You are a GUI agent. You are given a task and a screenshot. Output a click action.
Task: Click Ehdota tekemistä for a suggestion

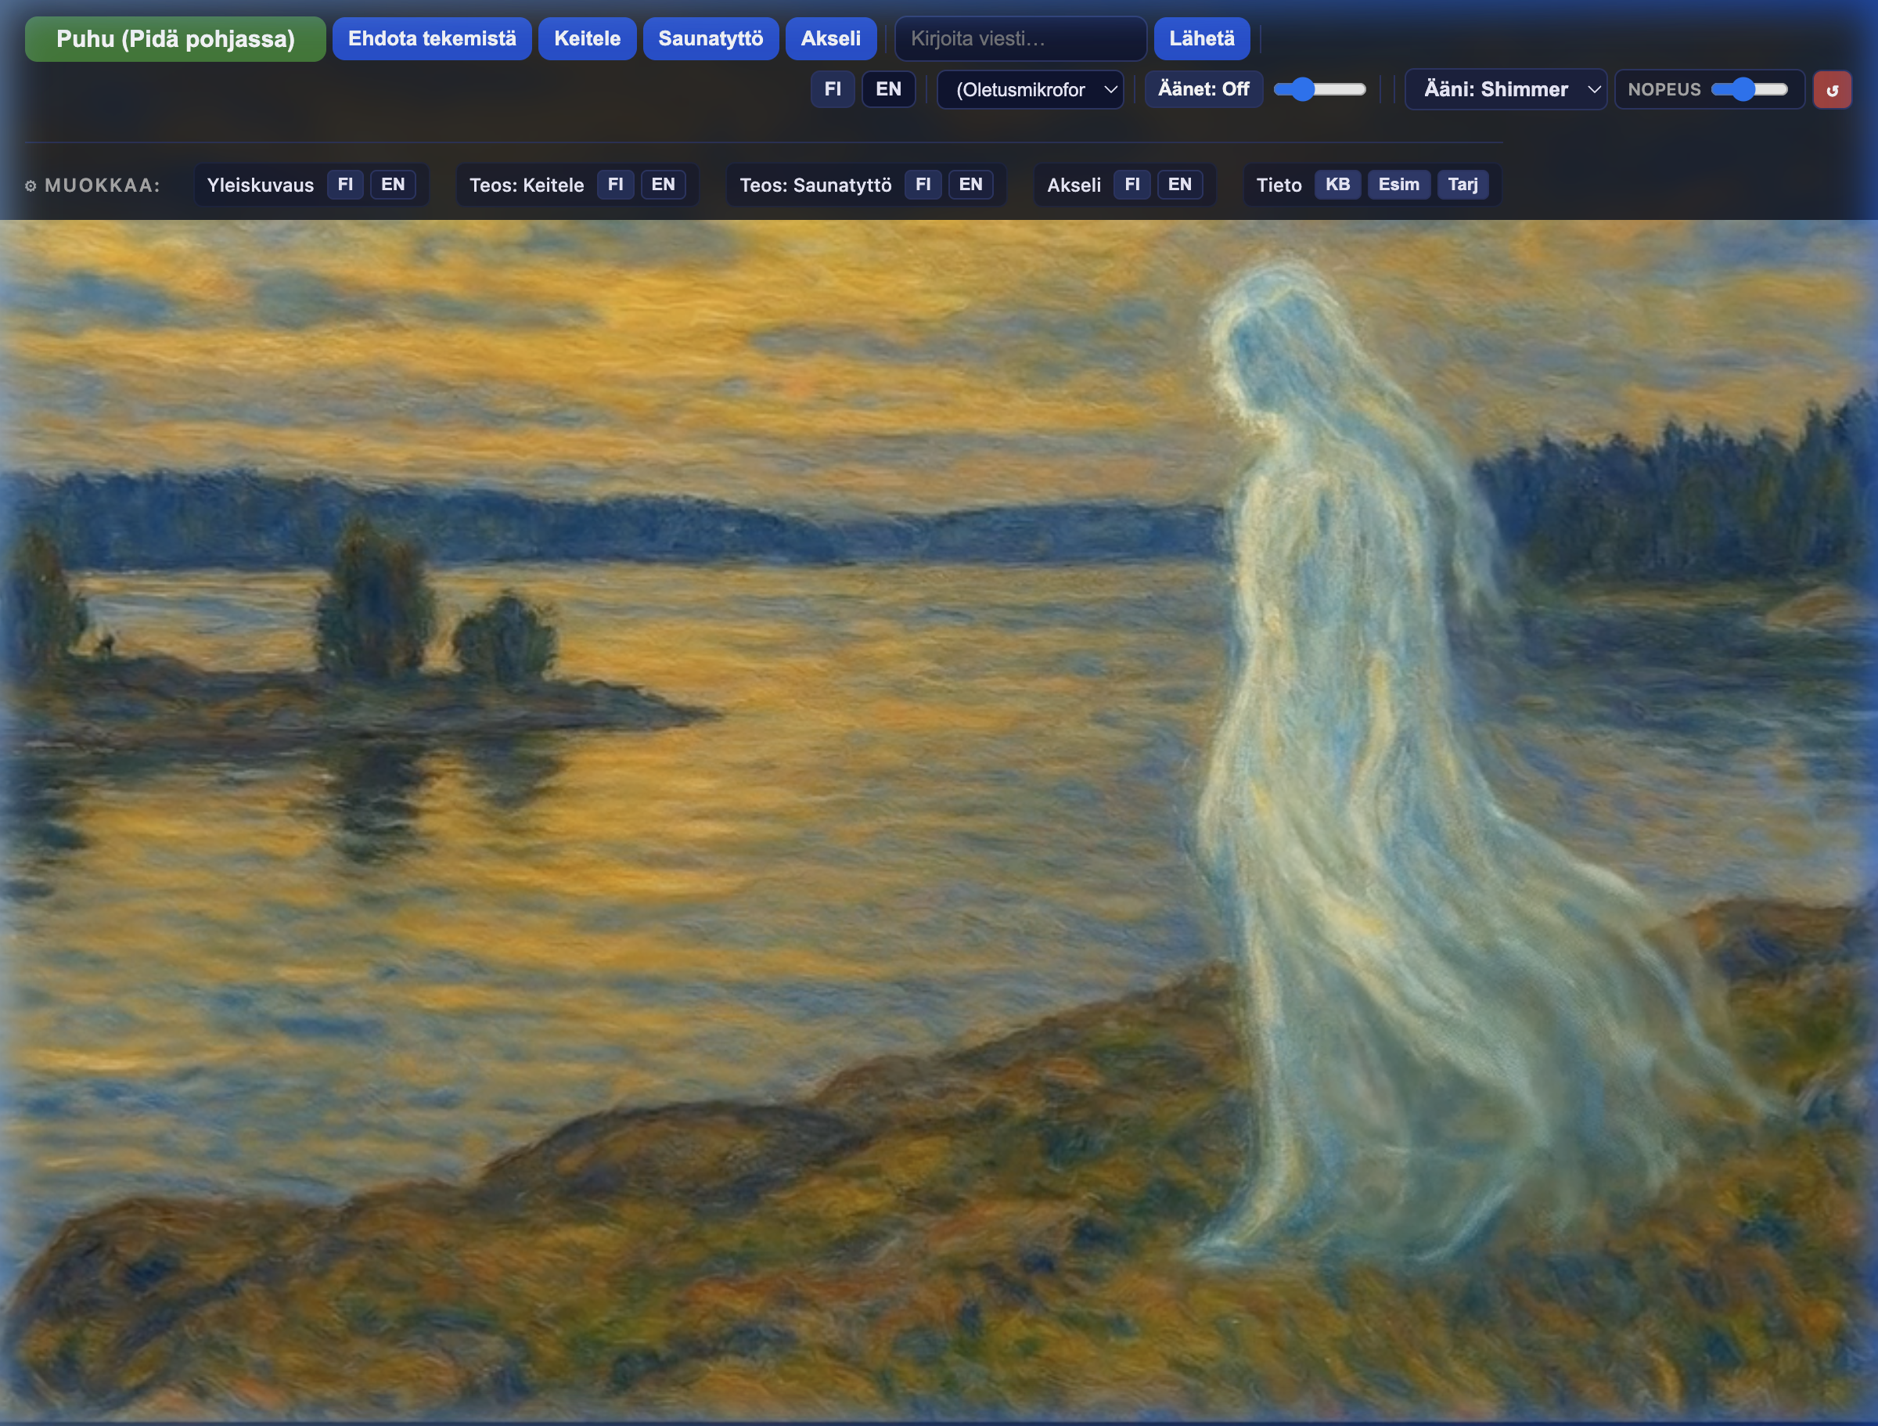pyautogui.click(x=432, y=38)
